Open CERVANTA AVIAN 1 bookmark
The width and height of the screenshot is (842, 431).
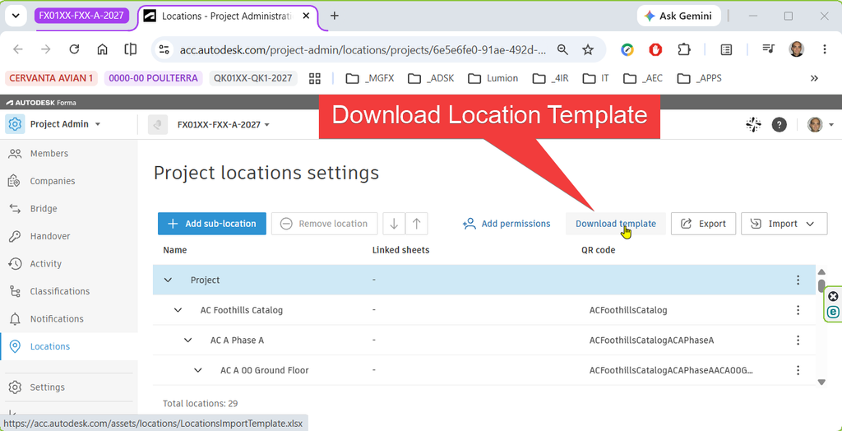click(x=52, y=78)
